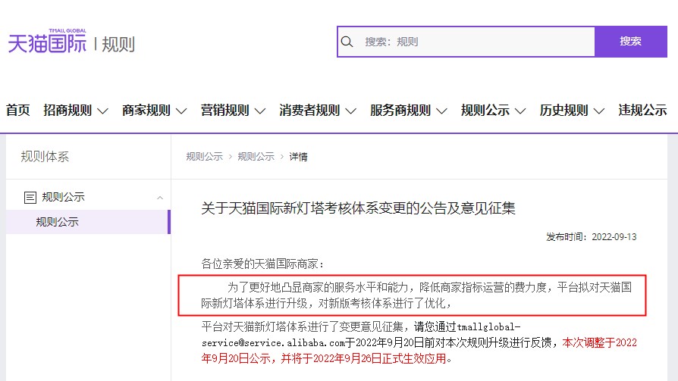Expand the chevron next to top 规则公示
678x381 pixels.
520,111
